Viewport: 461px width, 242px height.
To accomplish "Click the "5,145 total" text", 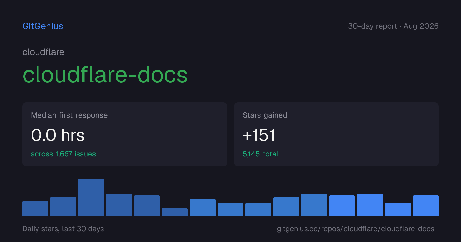I will (260, 154).
